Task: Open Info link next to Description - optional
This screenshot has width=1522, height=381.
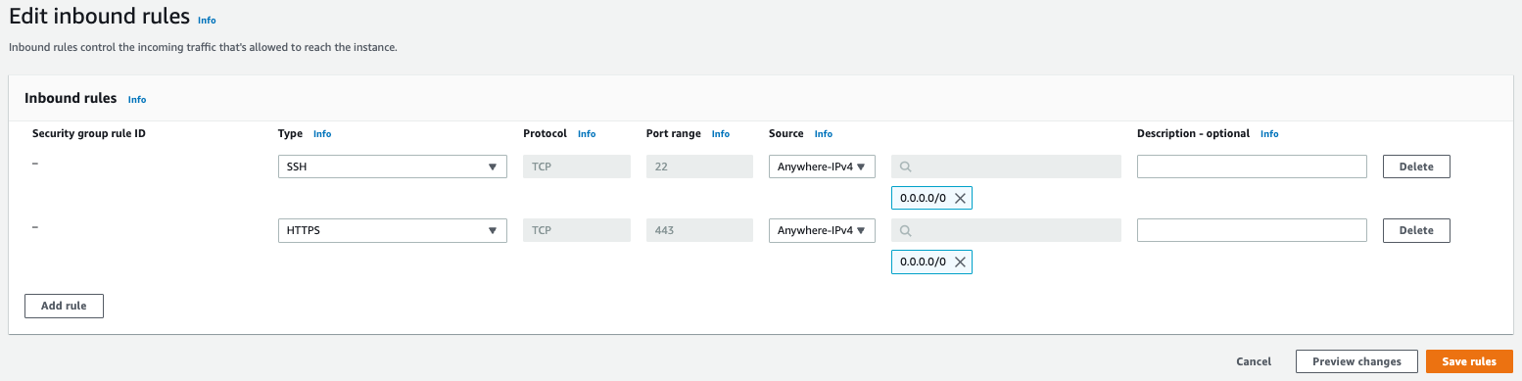Action: click(1269, 134)
